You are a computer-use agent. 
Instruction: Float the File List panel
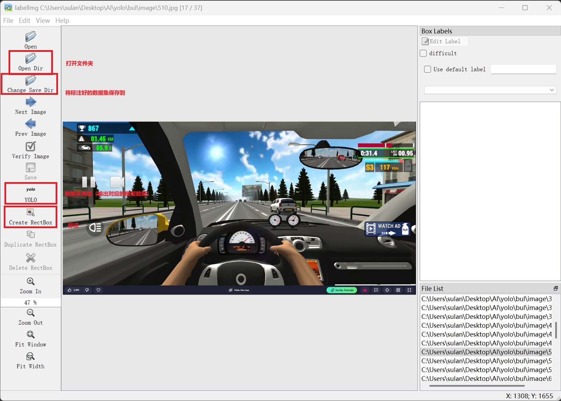(x=556, y=288)
